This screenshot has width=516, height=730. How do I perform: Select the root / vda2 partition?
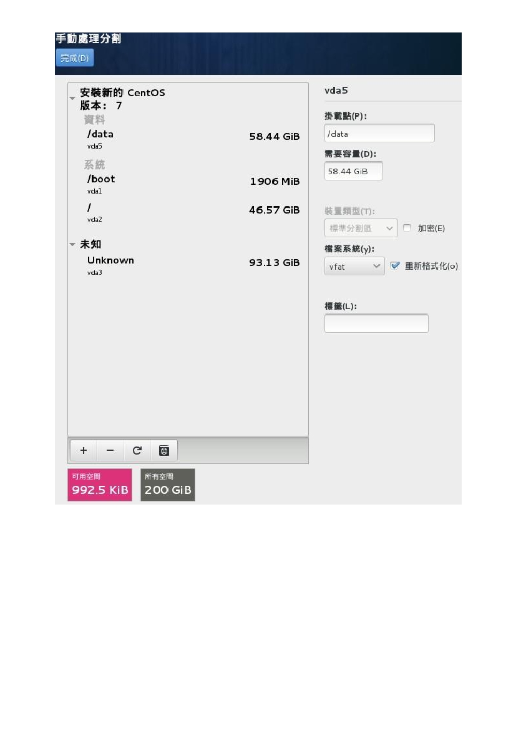pyautogui.click(x=188, y=212)
